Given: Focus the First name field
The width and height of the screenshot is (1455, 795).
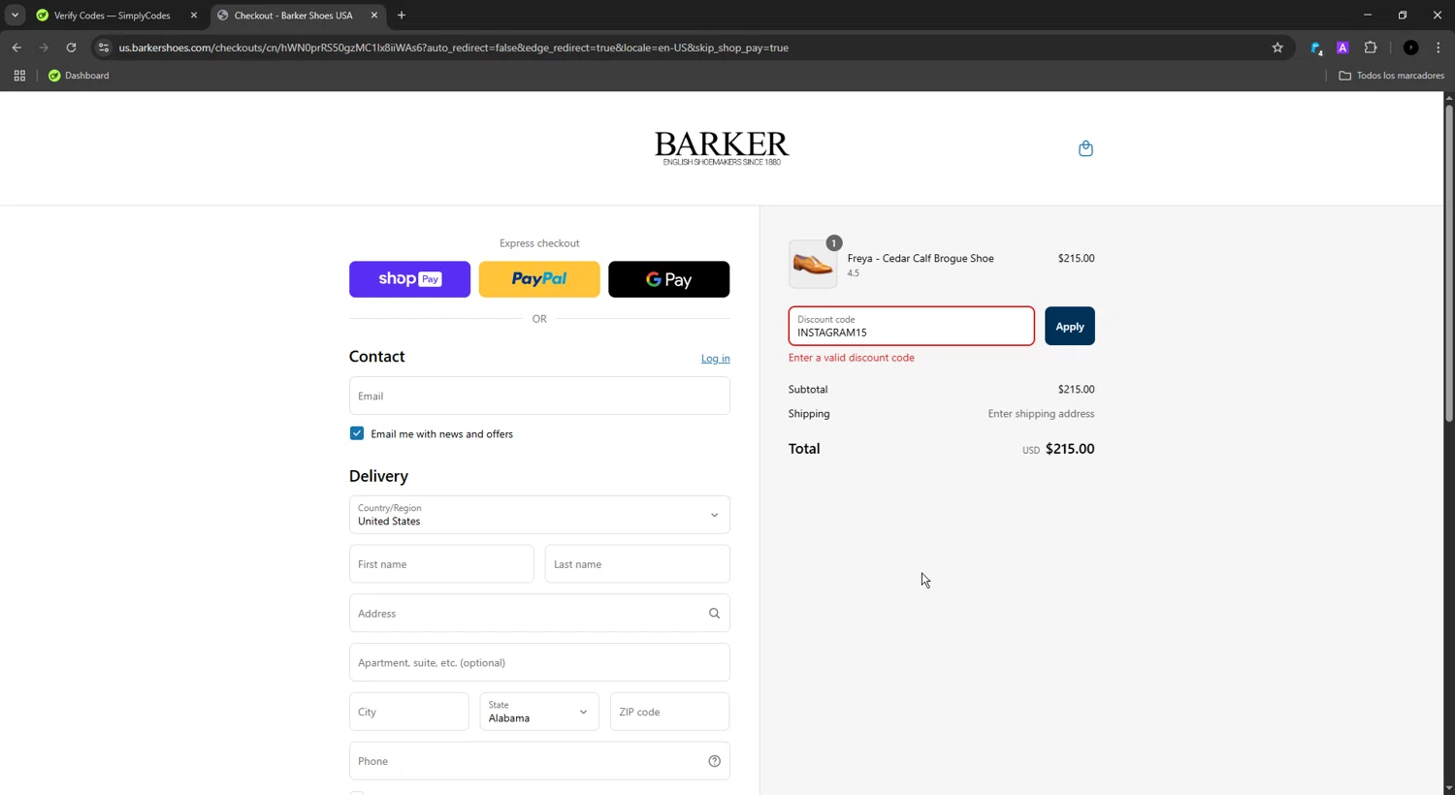Looking at the screenshot, I should 441,564.
